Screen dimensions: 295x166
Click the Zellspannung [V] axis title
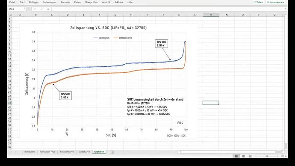27,83
